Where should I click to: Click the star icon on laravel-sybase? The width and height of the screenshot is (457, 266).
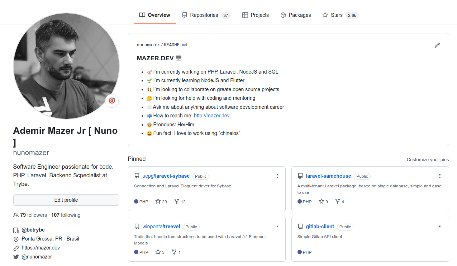tap(158, 201)
